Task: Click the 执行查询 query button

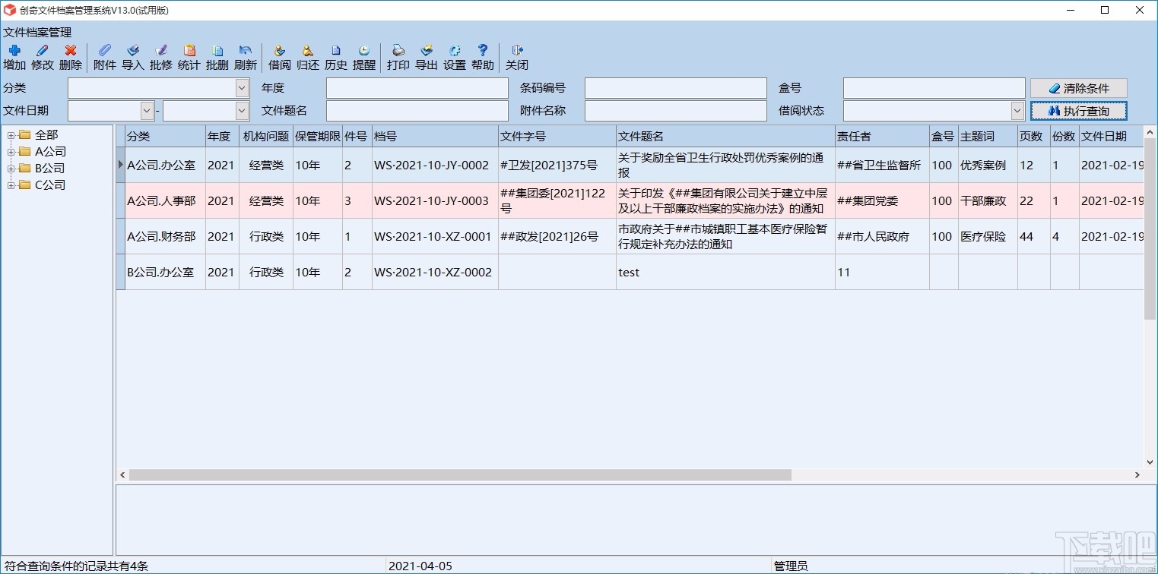Action: [1078, 111]
